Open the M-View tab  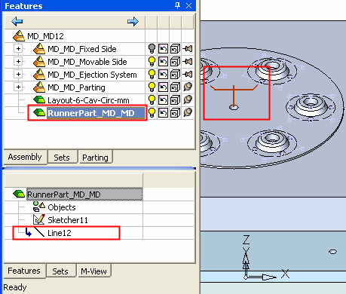(93, 271)
